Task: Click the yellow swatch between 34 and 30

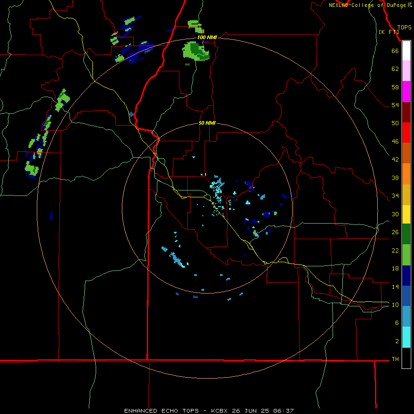Action: (x=406, y=214)
